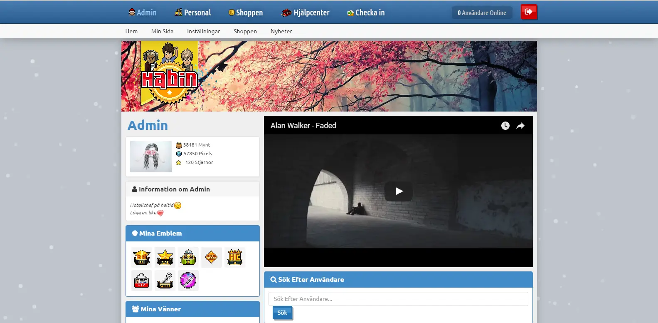
Task: Click the 38181 Mynt balance text
Action: (197, 145)
